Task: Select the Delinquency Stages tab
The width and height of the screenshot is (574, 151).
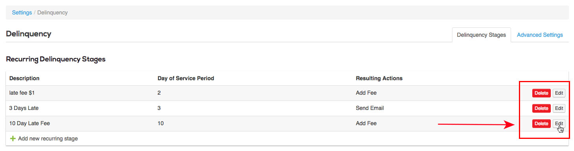Action: click(481, 35)
